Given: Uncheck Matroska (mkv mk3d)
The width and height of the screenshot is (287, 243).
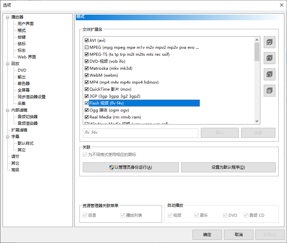Looking at the screenshot, I should tap(86, 68).
